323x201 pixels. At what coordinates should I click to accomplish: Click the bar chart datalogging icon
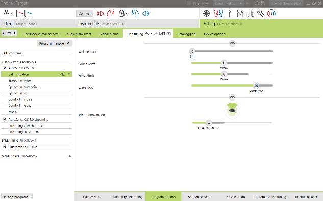250,14
